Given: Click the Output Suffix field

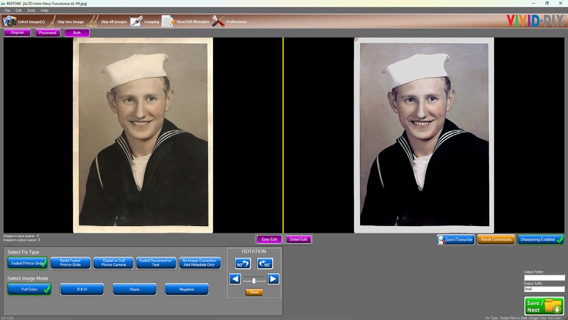Looking at the screenshot, I should pyautogui.click(x=544, y=289).
